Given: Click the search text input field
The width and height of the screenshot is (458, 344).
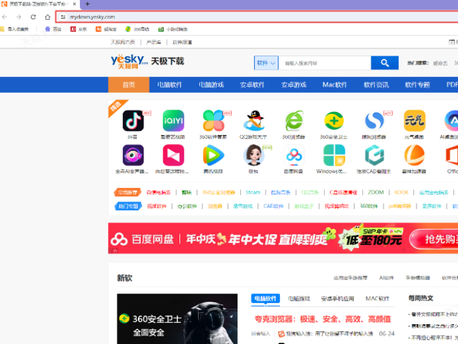Looking at the screenshot, I should coord(324,63).
